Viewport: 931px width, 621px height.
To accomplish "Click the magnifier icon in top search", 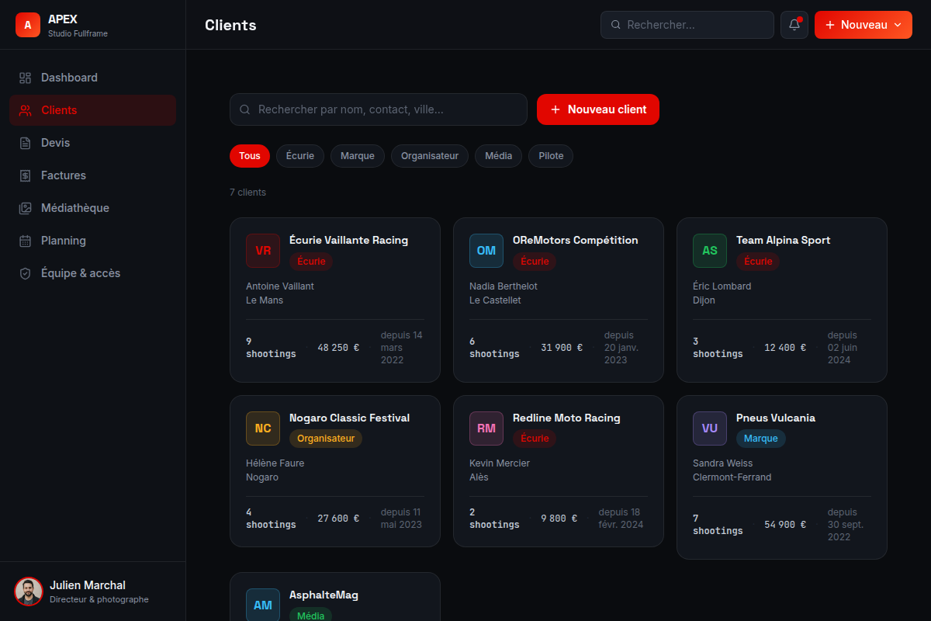I will pos(616,25).
